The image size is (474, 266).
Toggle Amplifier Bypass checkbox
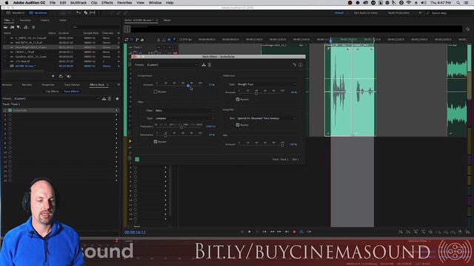238,125
